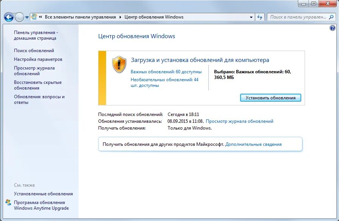Open sidebar 'Просмотр журнала обновлений'
The width and height of the screenshot is (339, 221).
click(x=34, y=71)
